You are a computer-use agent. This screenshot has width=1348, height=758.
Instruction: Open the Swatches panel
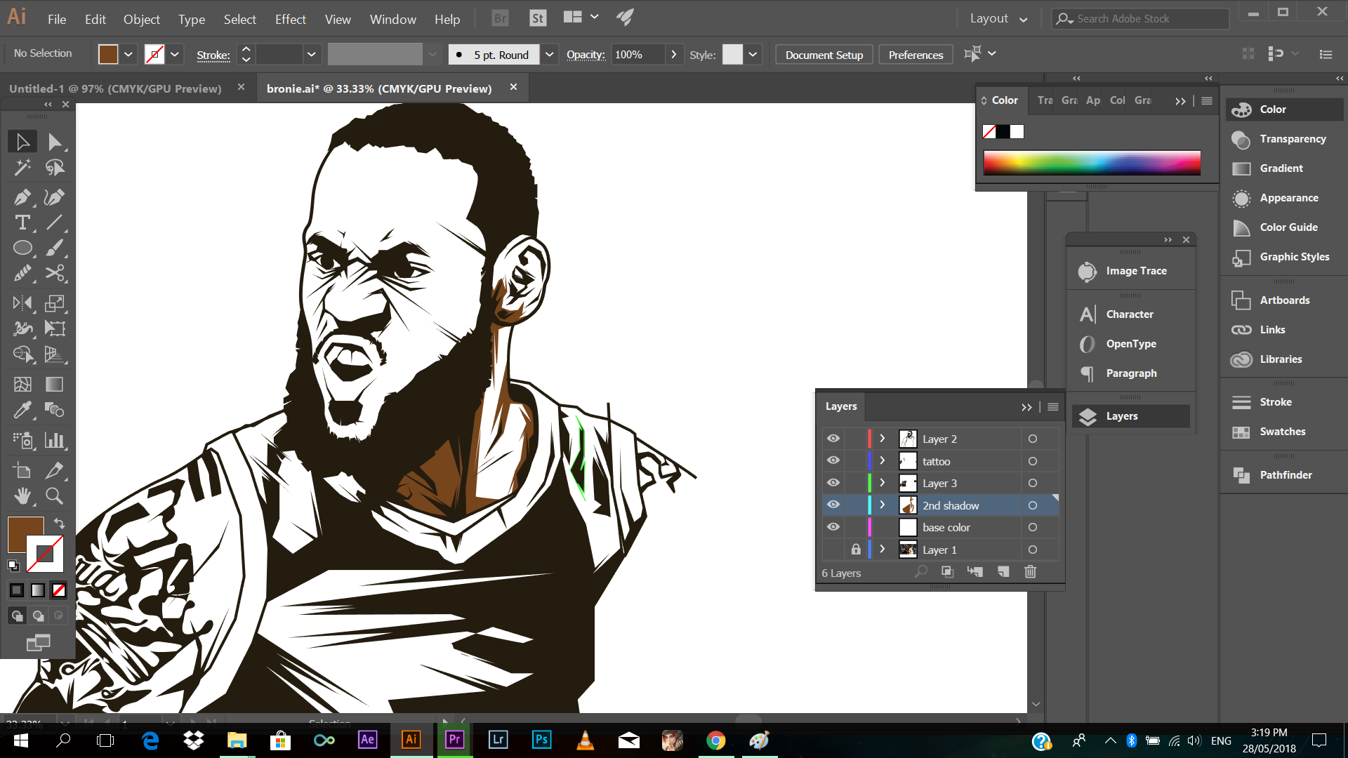pos(1283,432)
